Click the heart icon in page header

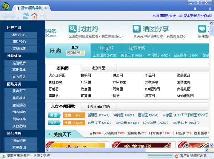point(202,29)
